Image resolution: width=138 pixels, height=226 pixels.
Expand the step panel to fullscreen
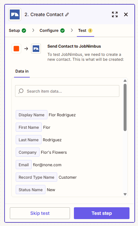click(115, 14)
